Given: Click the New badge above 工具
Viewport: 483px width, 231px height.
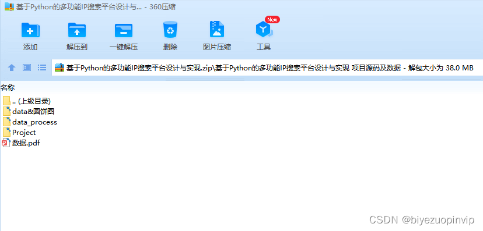Looking at the screenshot, I should (x=272, y=20).
